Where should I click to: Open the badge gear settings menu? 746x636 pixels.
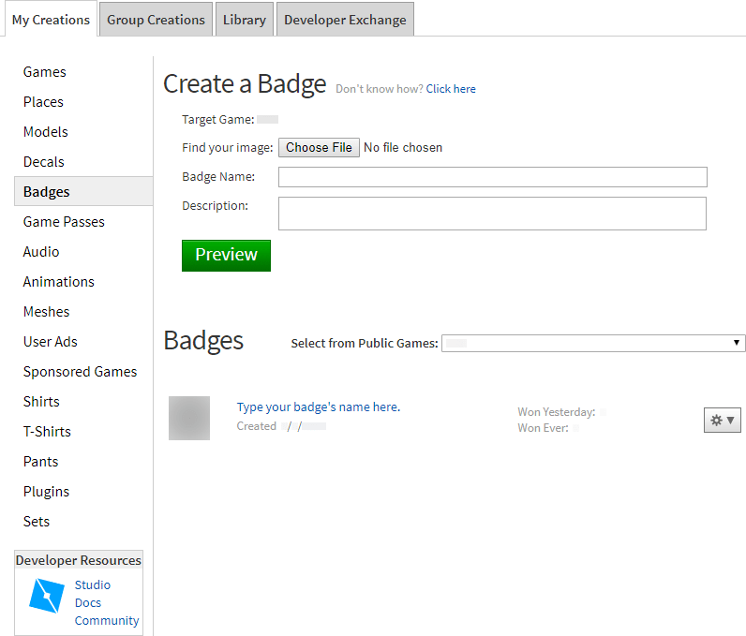click(x=722, y=420)
